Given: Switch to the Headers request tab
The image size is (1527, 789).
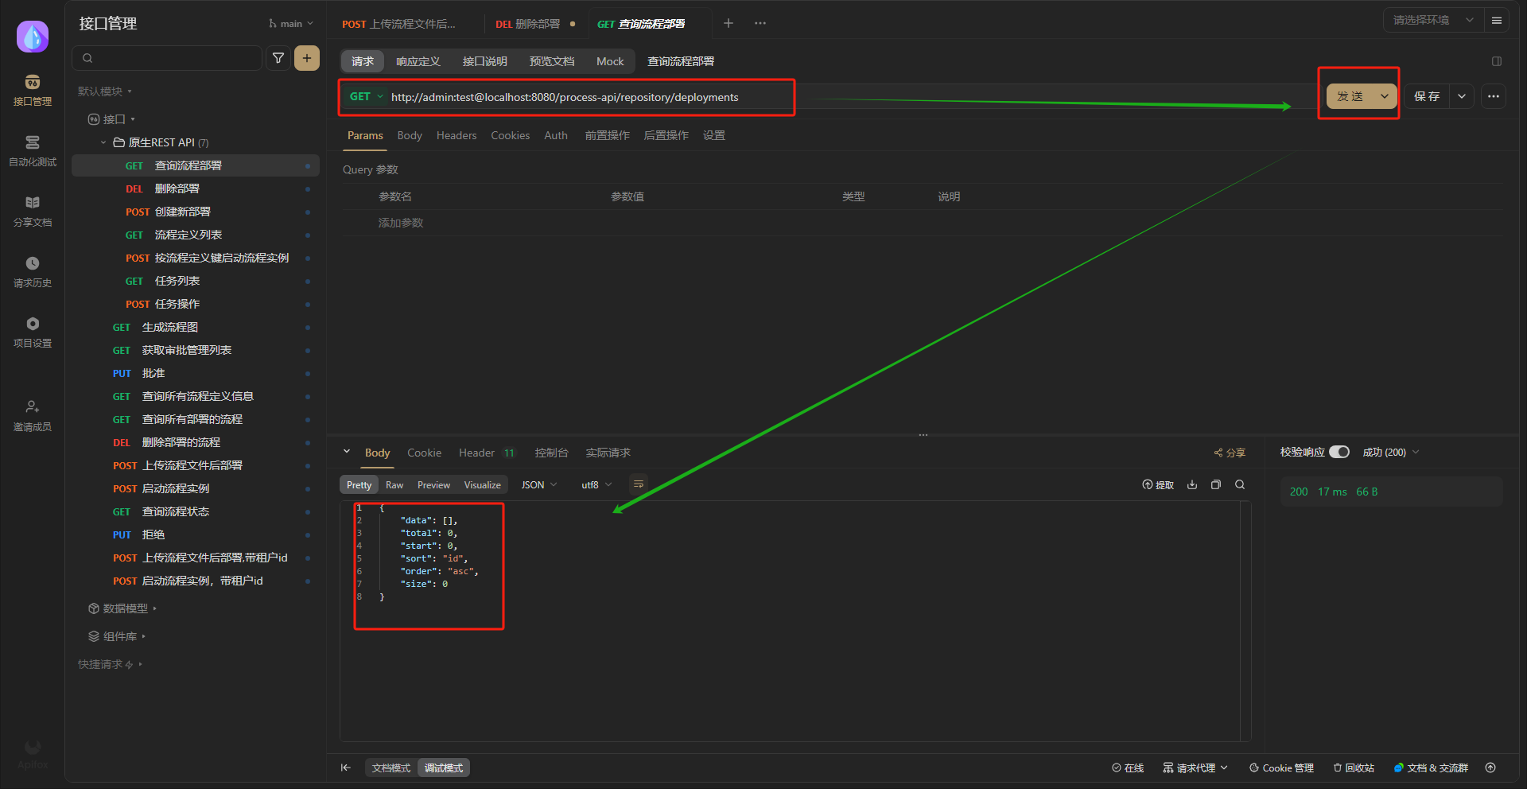Looking at the screenshot, I should tap(456, 136).
